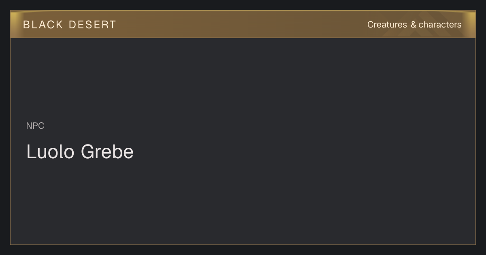Click the bright gold right banner edge

point(471,24)
